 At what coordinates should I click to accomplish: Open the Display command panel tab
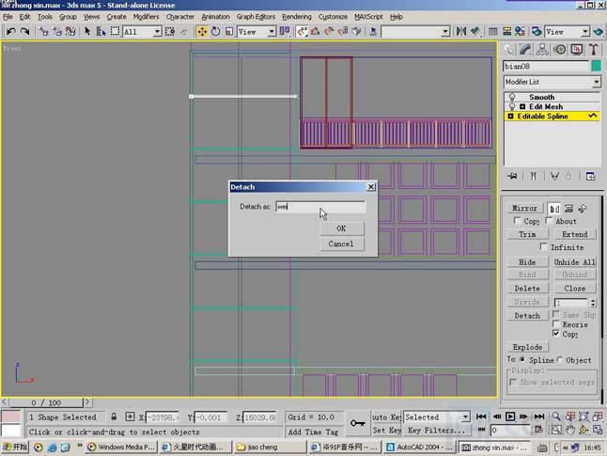pos(577,50)
